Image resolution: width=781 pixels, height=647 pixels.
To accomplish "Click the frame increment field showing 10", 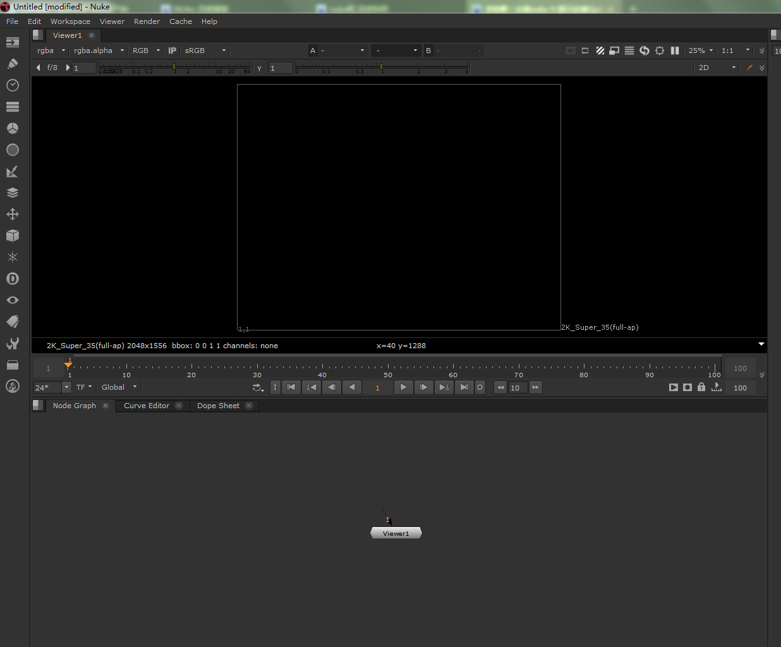I will tap(518, 387).
